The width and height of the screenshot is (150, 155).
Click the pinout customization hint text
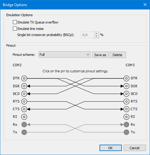(x=75, y=71)
